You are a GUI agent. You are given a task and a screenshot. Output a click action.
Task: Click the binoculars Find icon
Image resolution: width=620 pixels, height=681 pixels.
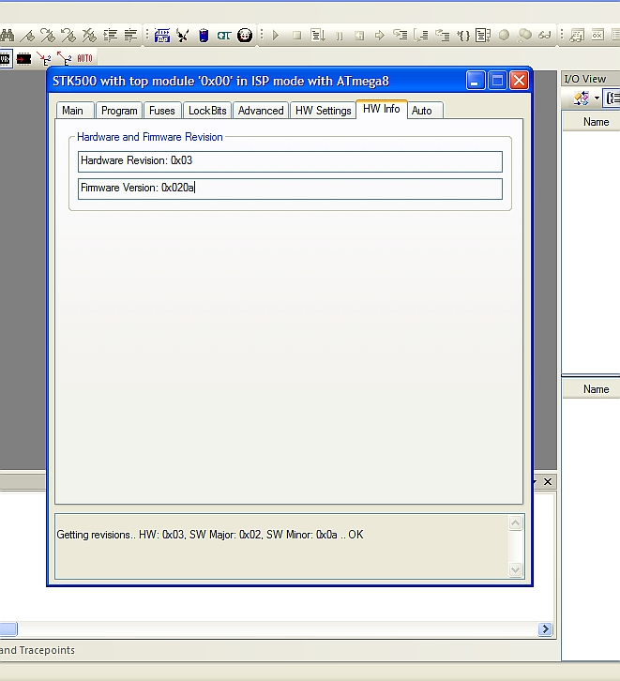[7, 35]
